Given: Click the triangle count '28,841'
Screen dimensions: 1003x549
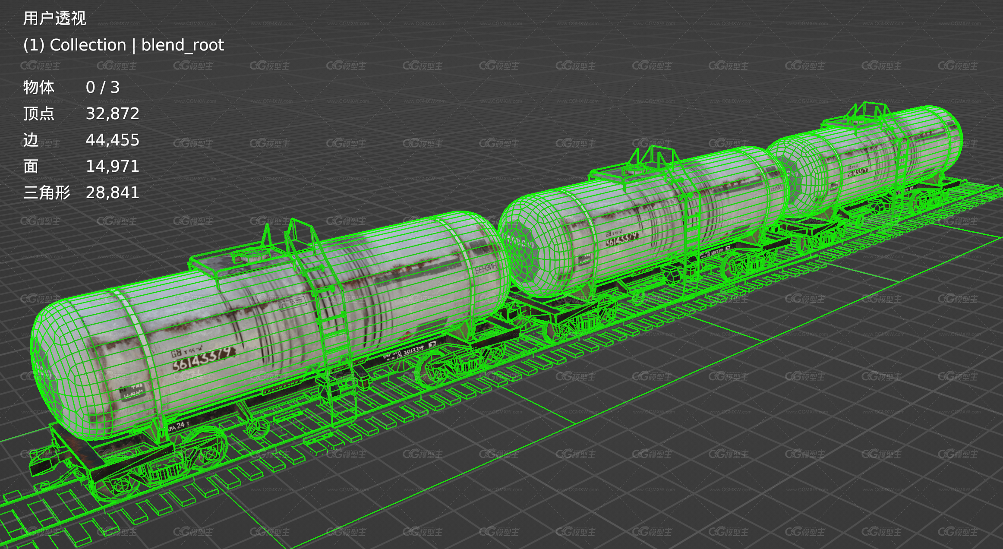Looking at the screenshot, I should point(113,192).
